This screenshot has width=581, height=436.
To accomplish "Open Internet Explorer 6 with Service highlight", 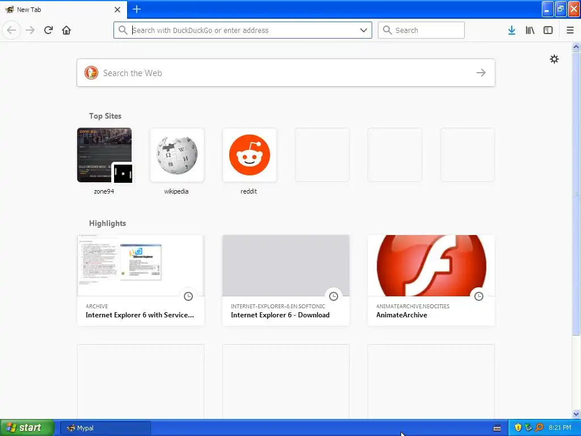I will click(x=141, y=280).
